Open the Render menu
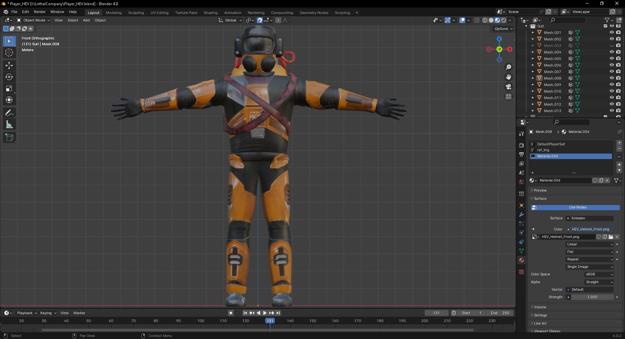This screenshot has height=339, width=625. pyautogui.click(x=40, y=12)
